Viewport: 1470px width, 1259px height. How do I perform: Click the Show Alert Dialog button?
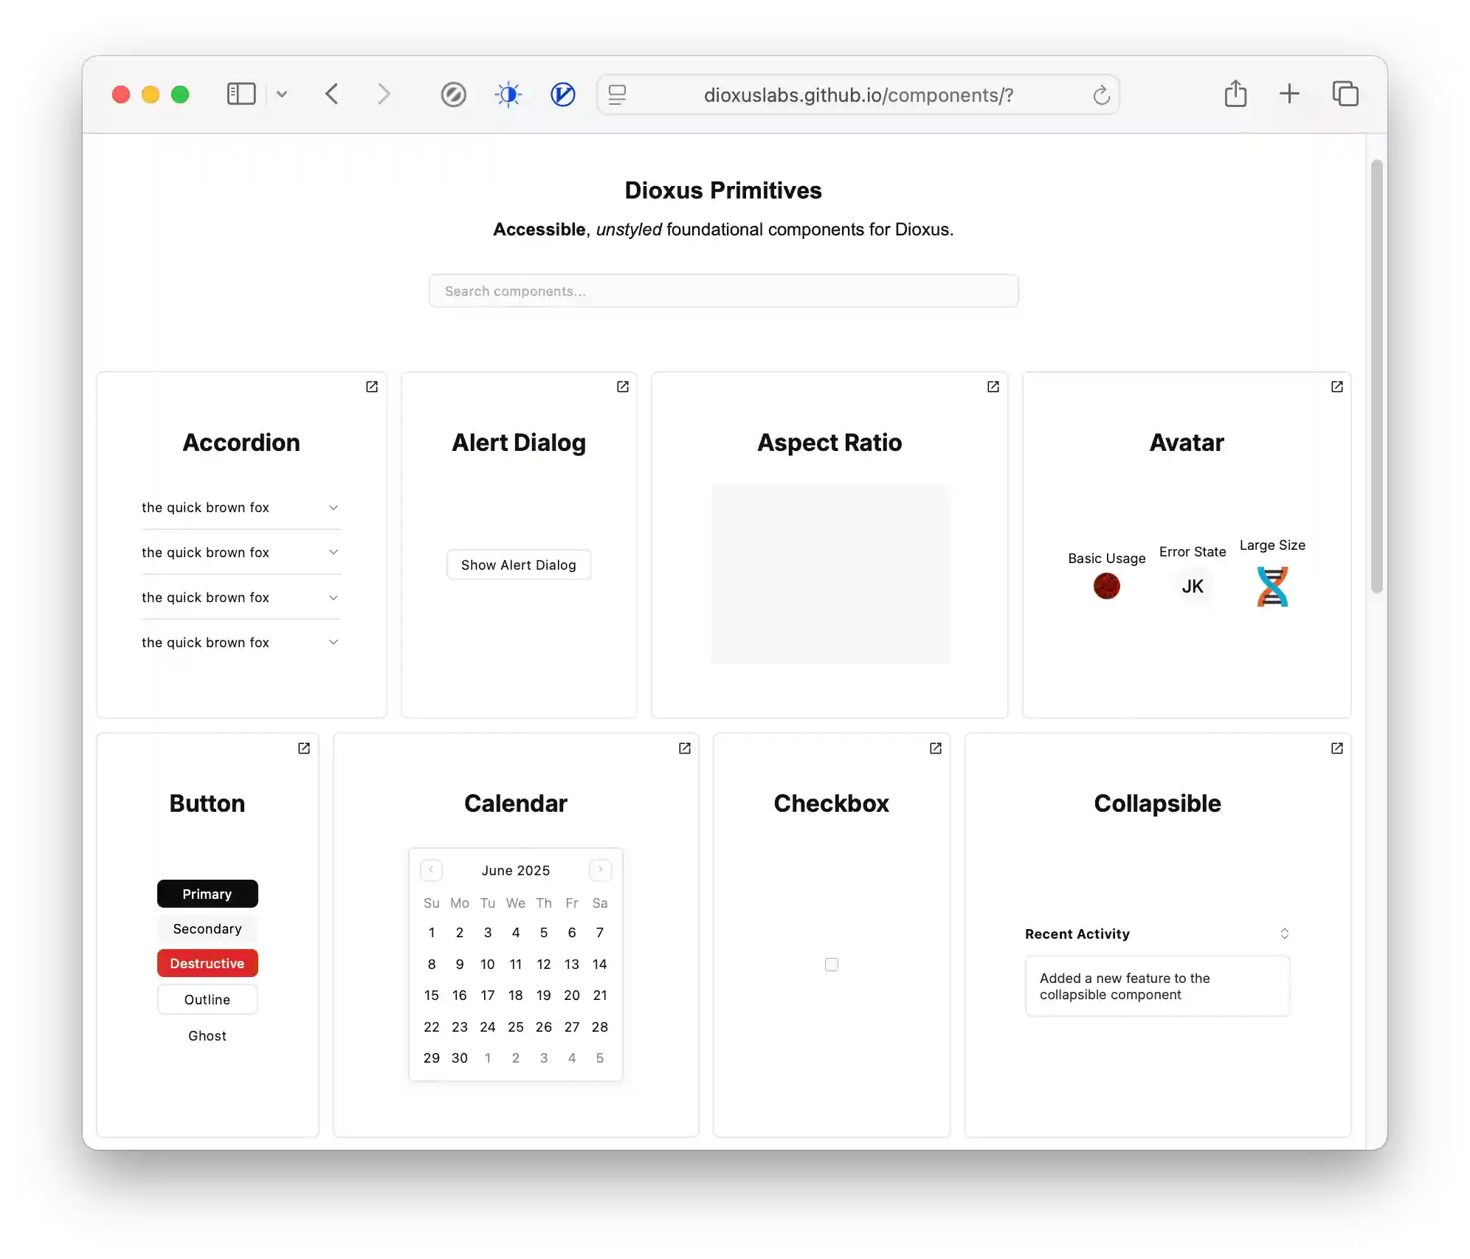pos(518,565)
